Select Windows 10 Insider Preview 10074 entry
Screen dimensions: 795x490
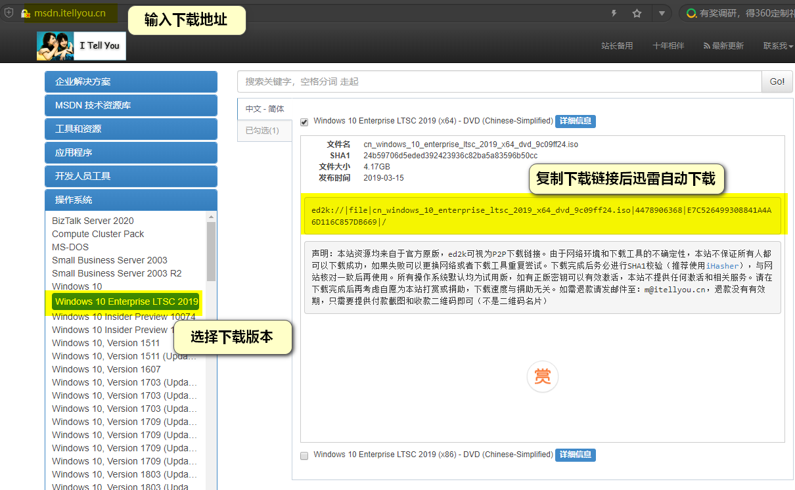pos(124,317)
